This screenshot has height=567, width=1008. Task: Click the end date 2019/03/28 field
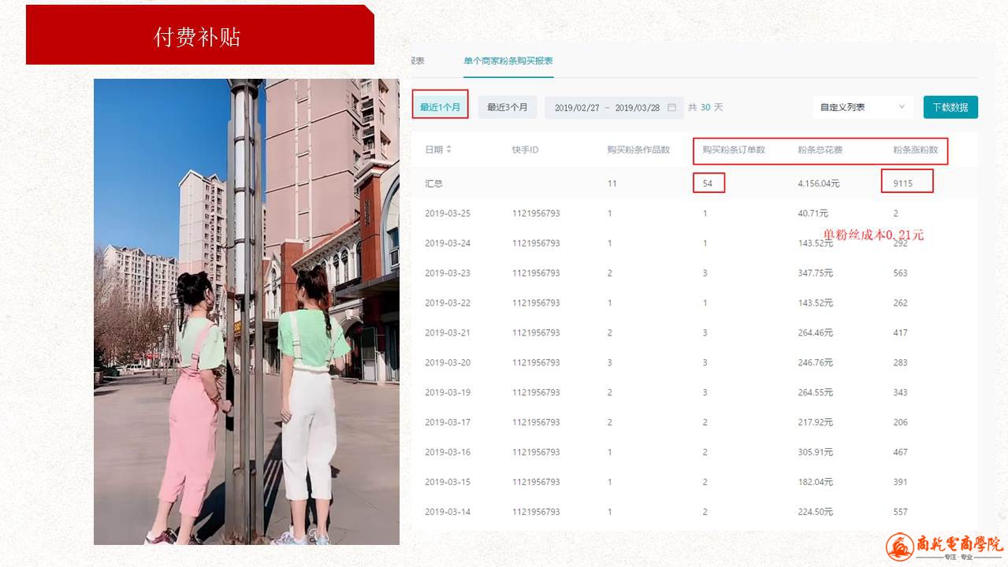637,108
